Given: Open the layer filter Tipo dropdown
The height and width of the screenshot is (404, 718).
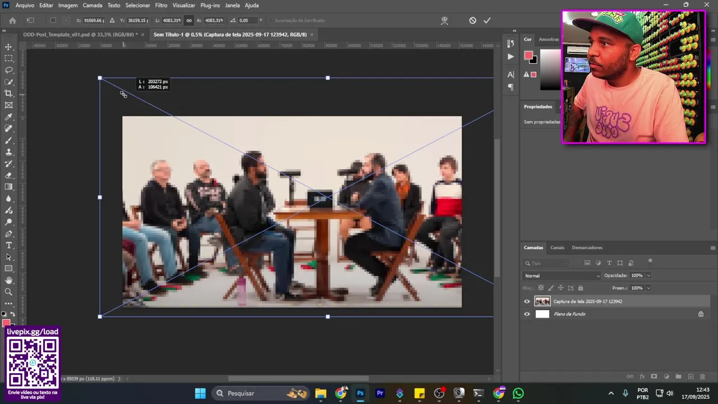Looking at the screenshot, I should (546, 263).
